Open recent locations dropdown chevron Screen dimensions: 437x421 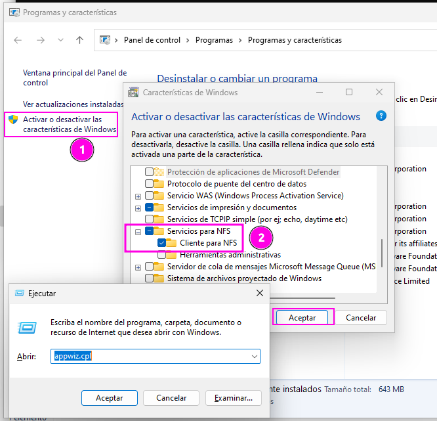(x=60, y=40)
